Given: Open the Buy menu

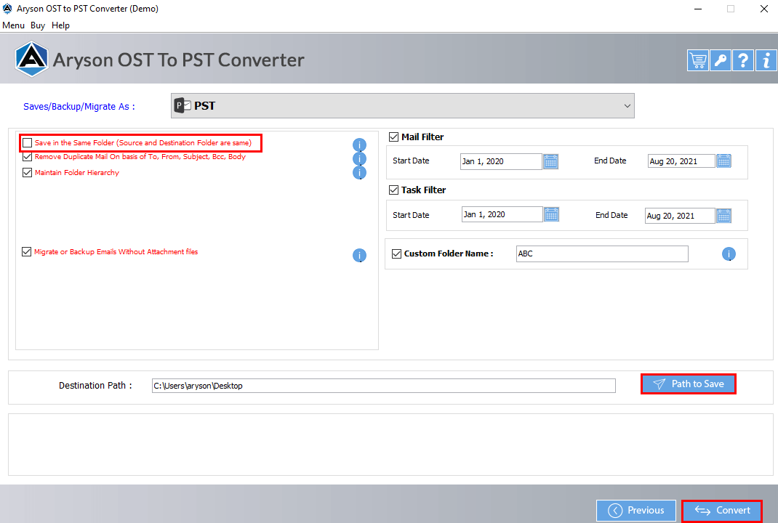Looking at the screenshot, I should point(38,25).
